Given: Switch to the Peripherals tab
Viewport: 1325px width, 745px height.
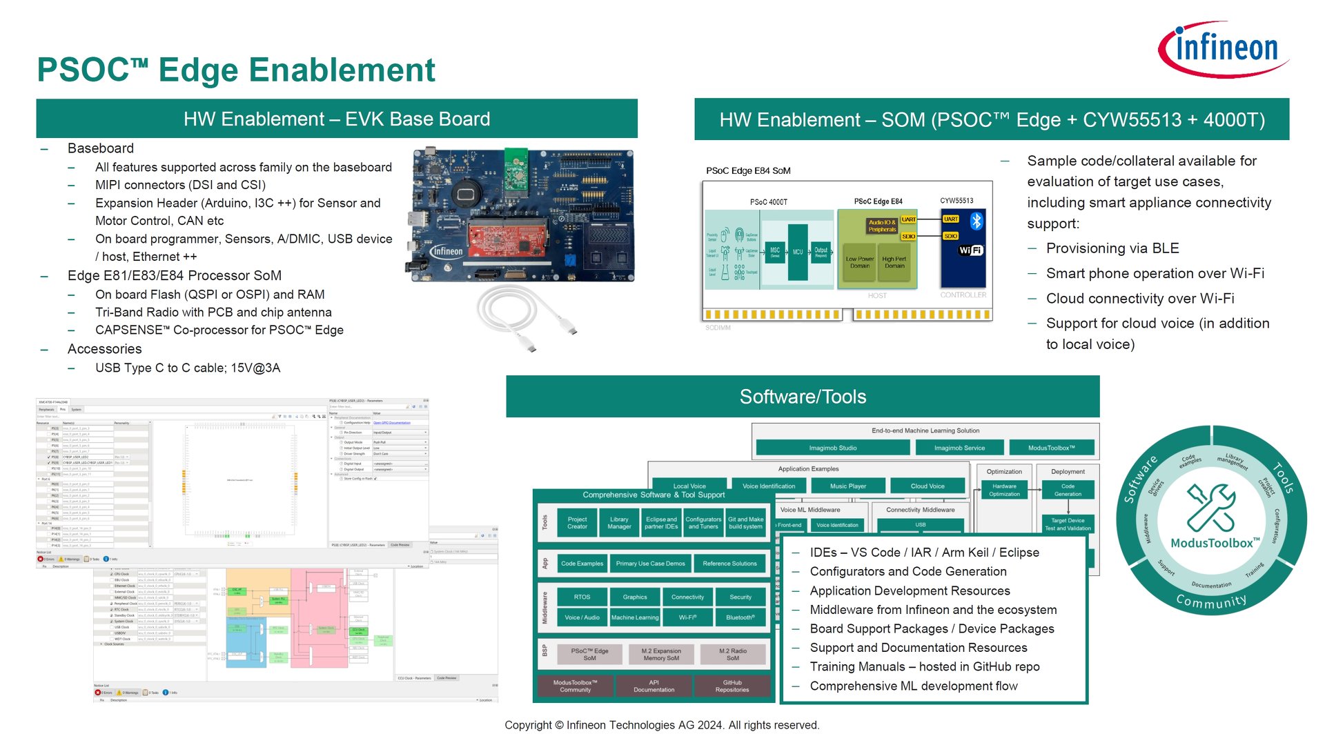Looking at the screenshot, I should pyautogui.click(x=46, y=410).
